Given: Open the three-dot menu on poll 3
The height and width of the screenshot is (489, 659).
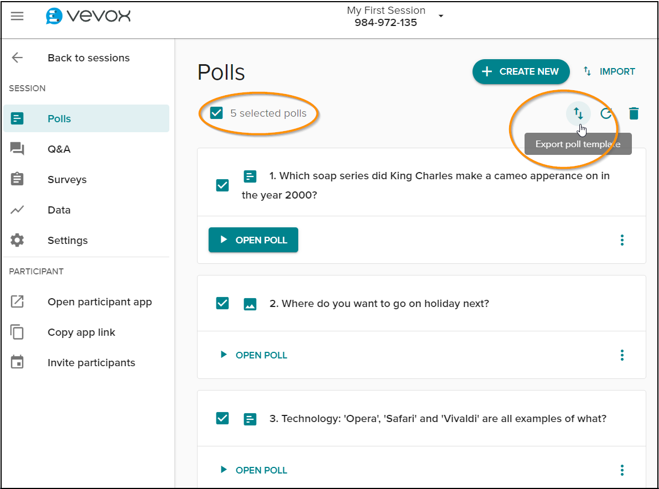Looking at the screenshot, I should tap(622, 470).
